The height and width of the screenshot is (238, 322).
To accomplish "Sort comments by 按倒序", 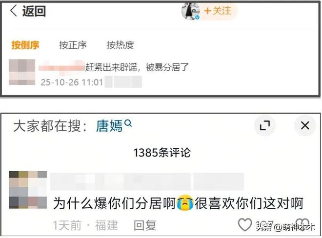I will point(25,45).
